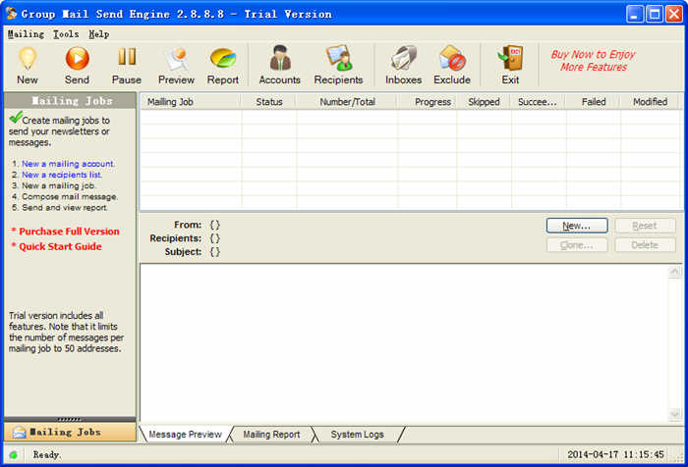
Task: Select the Mailing Jobs sidebar panel button
Action: [x=70, y=433]
